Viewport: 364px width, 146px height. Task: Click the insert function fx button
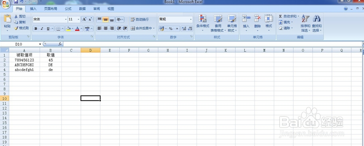pos(60,44)
